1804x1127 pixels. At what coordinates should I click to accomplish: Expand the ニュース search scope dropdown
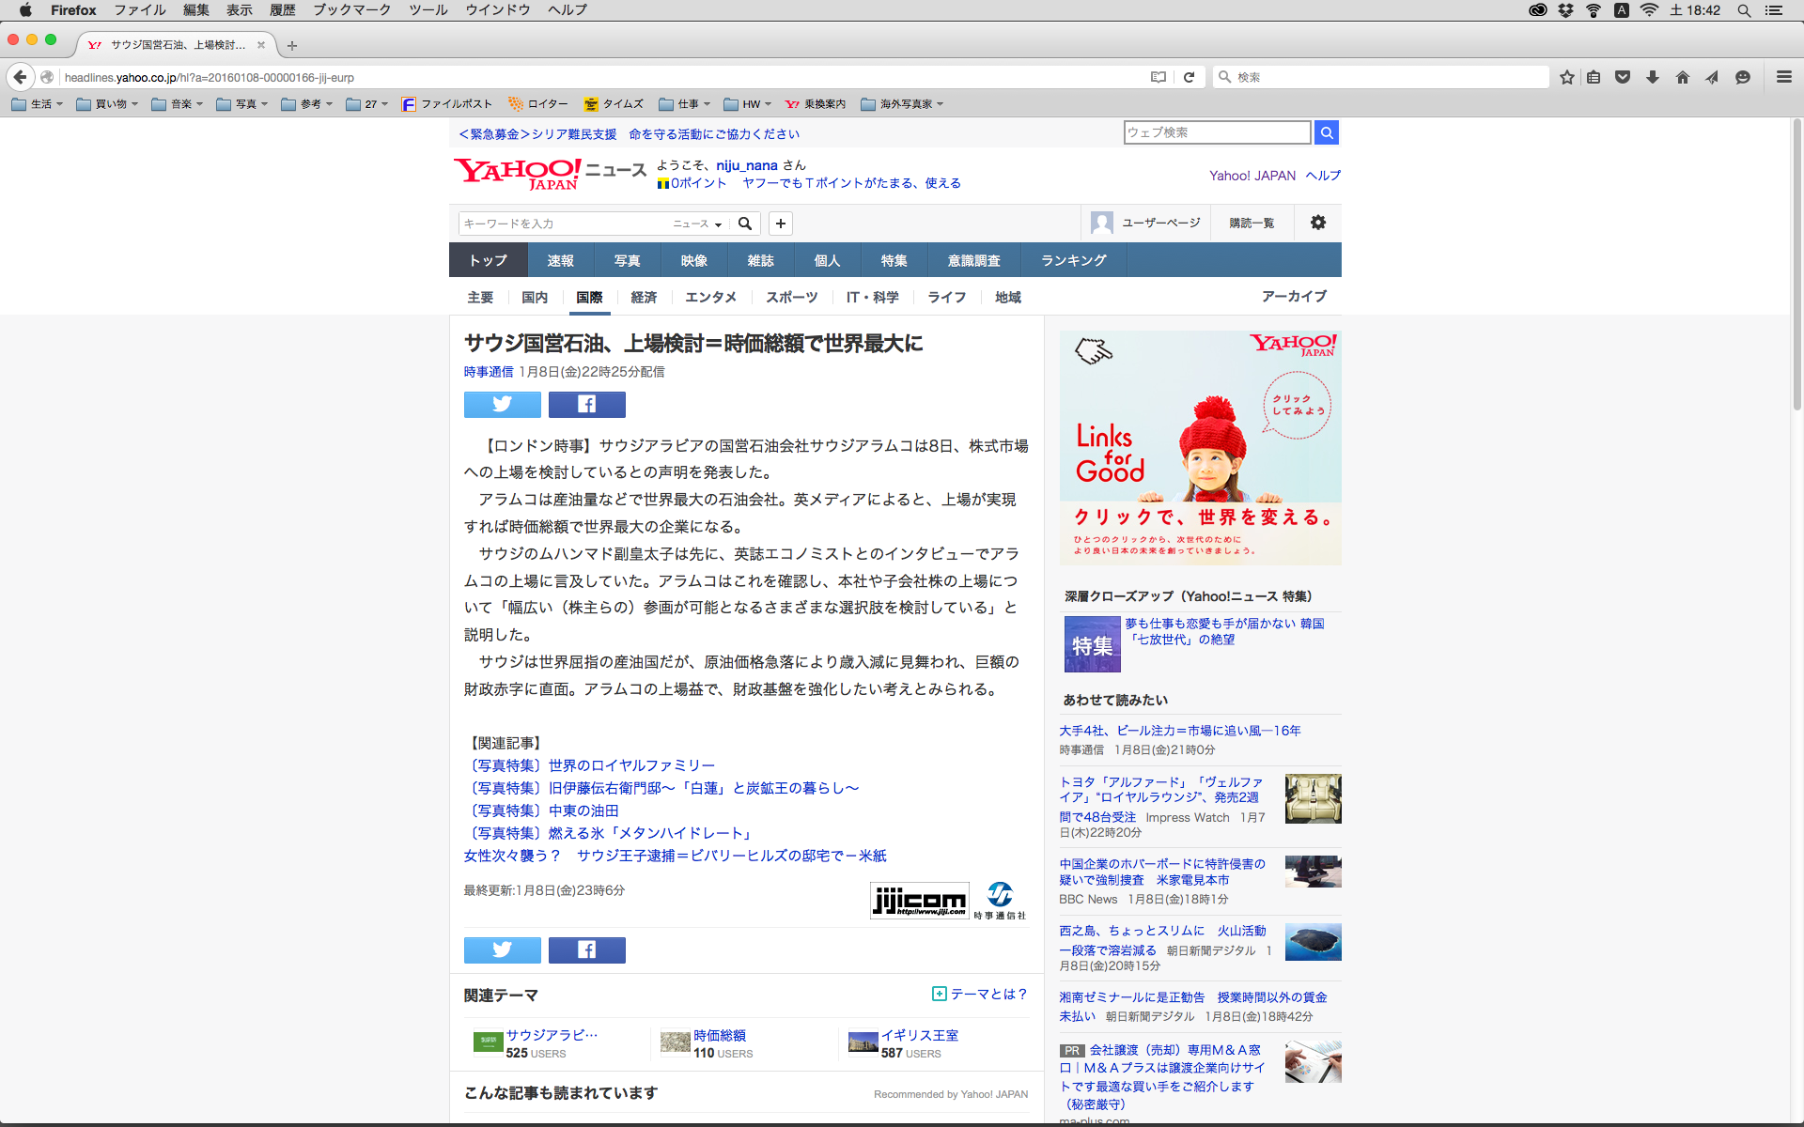tap(697, 224)
